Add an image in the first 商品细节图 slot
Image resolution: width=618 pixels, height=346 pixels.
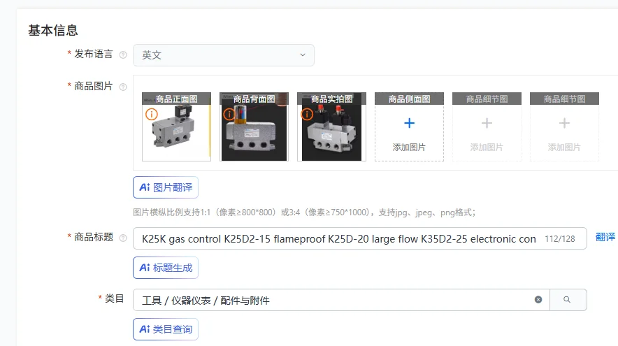tap(487, 127)
